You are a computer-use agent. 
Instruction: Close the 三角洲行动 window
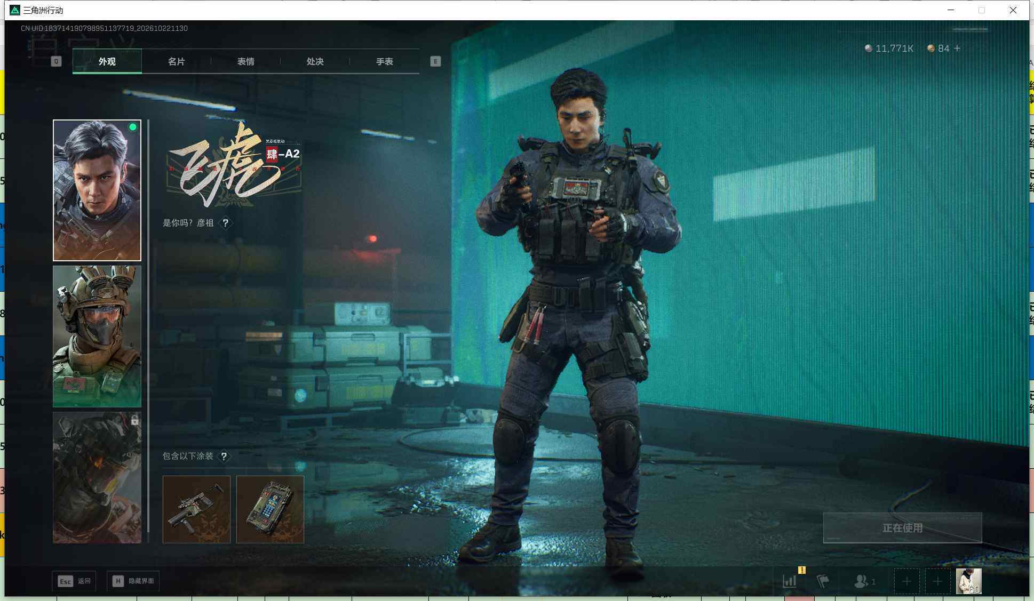tap(1013, 10)
